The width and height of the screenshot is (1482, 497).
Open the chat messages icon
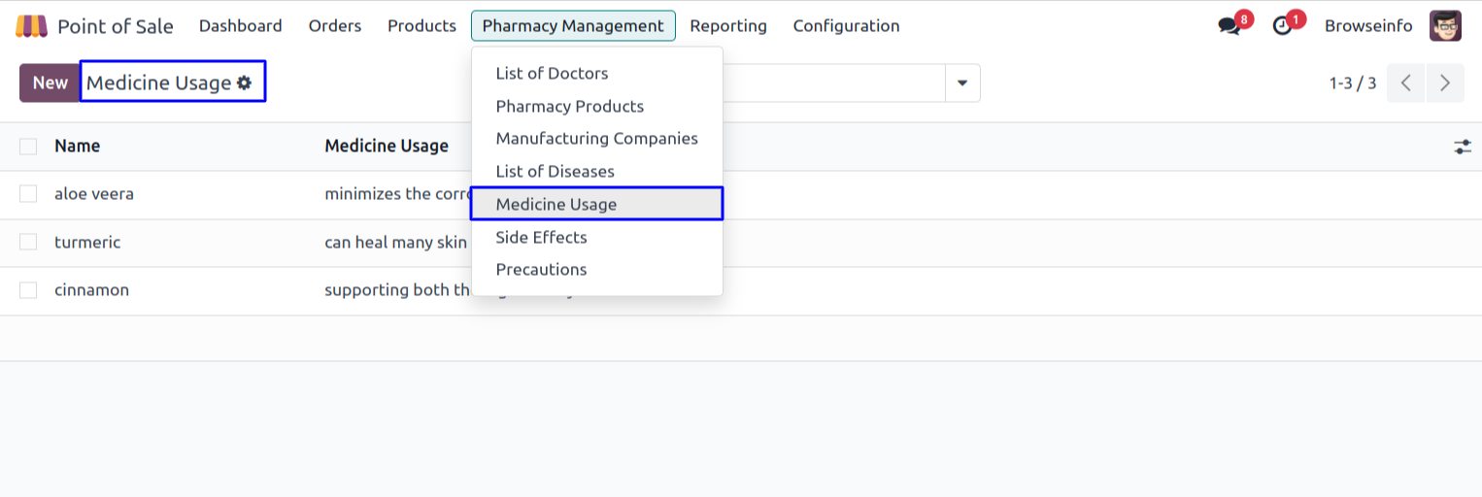[x=1230, y=26]
